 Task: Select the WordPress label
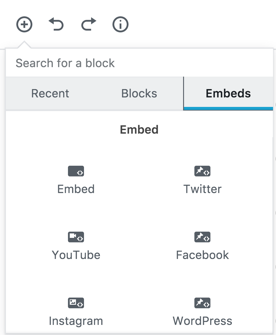(x=202, y=321)
